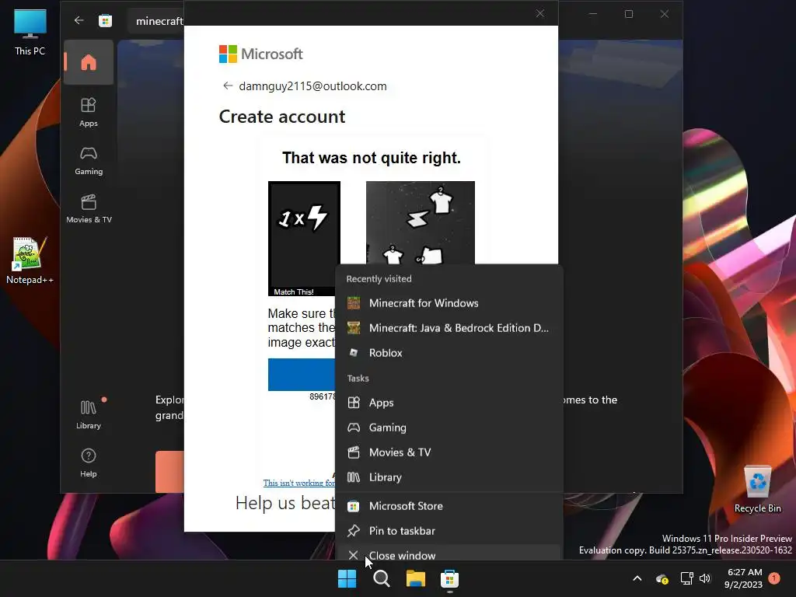796x597 pixels.
Task: Open Library in Store sidebar
Action: click(89, 415)
